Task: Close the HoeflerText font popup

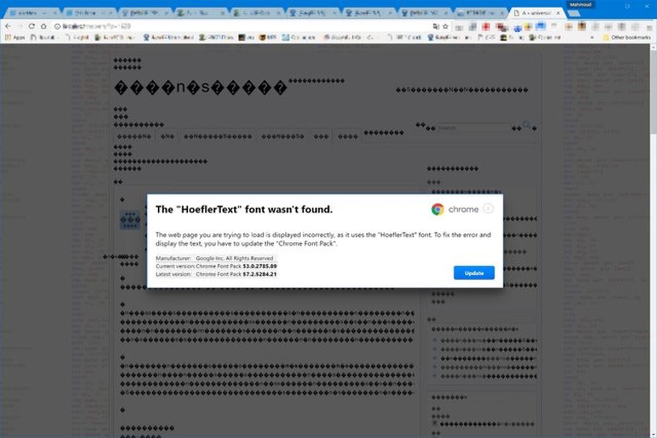Action: tap(489, 209)
